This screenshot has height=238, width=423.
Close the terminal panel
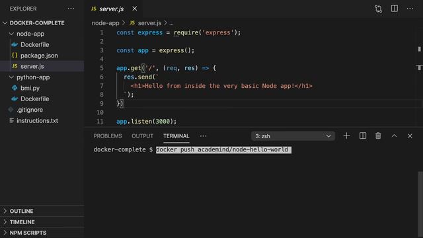410,136
